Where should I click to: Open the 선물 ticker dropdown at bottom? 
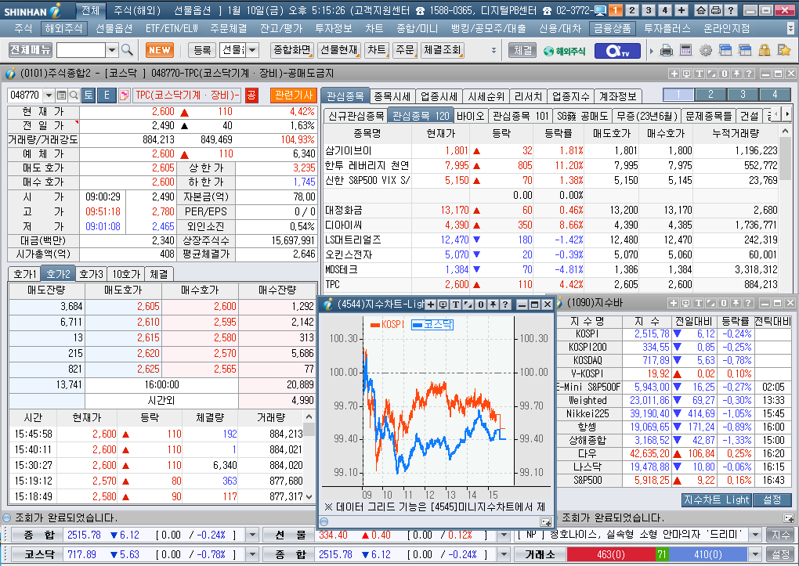pyautogui.click(x=504, y=535)
